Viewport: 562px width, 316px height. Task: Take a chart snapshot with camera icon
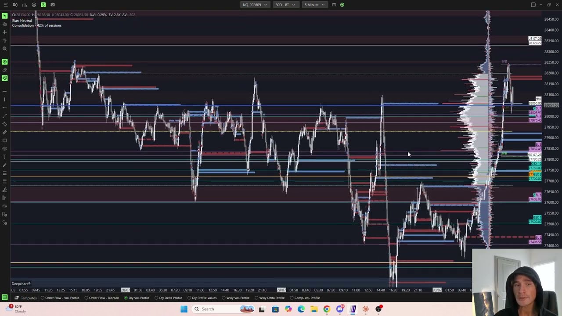tap(53, 5)
